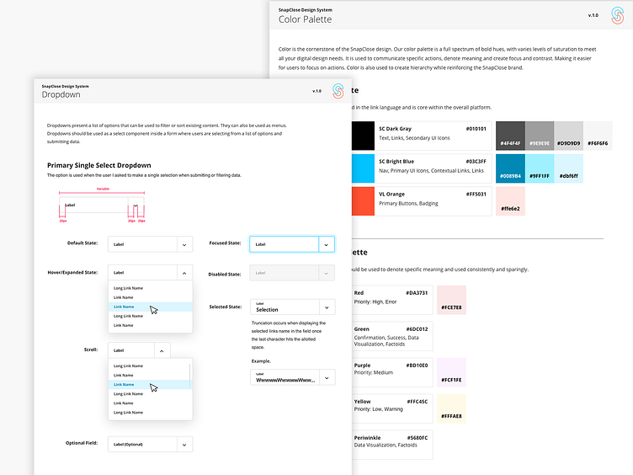The height and width of the screenshot is (475, 633).
Task: Click the SC Dark Gray hex #010101
Action: coord(476,129)
